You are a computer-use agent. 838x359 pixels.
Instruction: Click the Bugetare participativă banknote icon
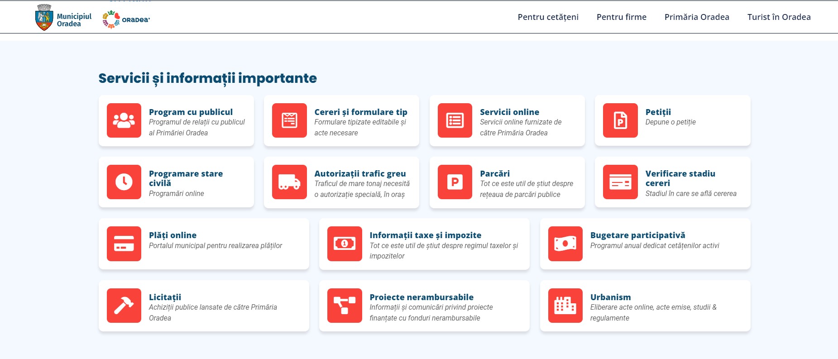[565, 244]
